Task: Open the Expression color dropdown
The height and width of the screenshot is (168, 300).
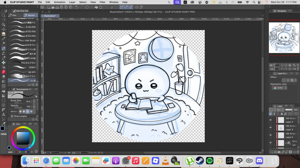Action: click(x=279, y=88)
